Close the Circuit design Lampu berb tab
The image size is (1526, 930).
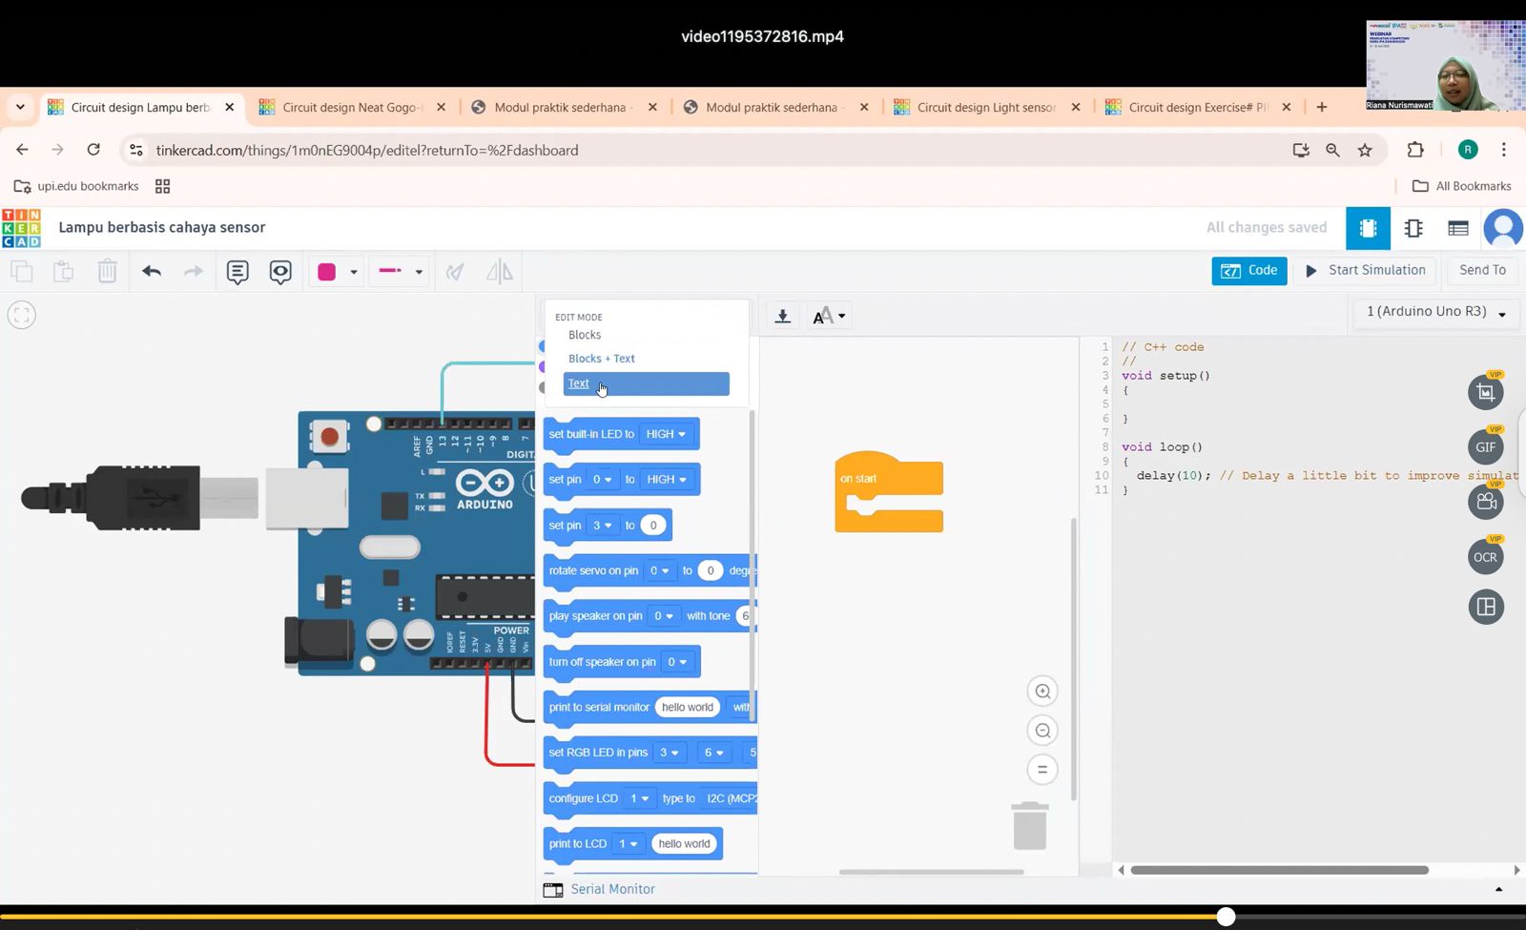(229, 108)
